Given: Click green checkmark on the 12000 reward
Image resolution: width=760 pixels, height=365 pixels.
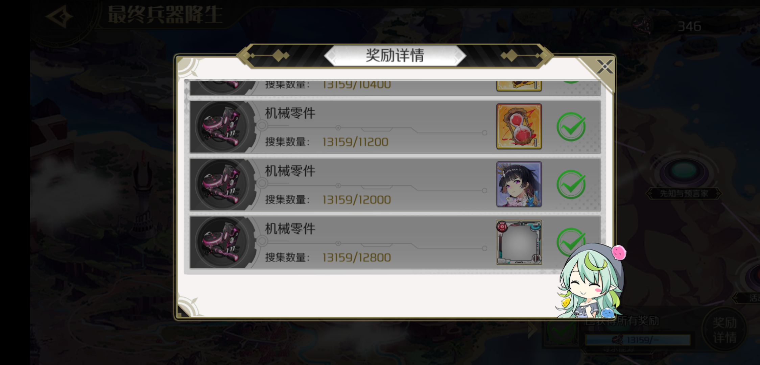Looking at the screenshot, I should pyautogui.click(x=571, y=185).
